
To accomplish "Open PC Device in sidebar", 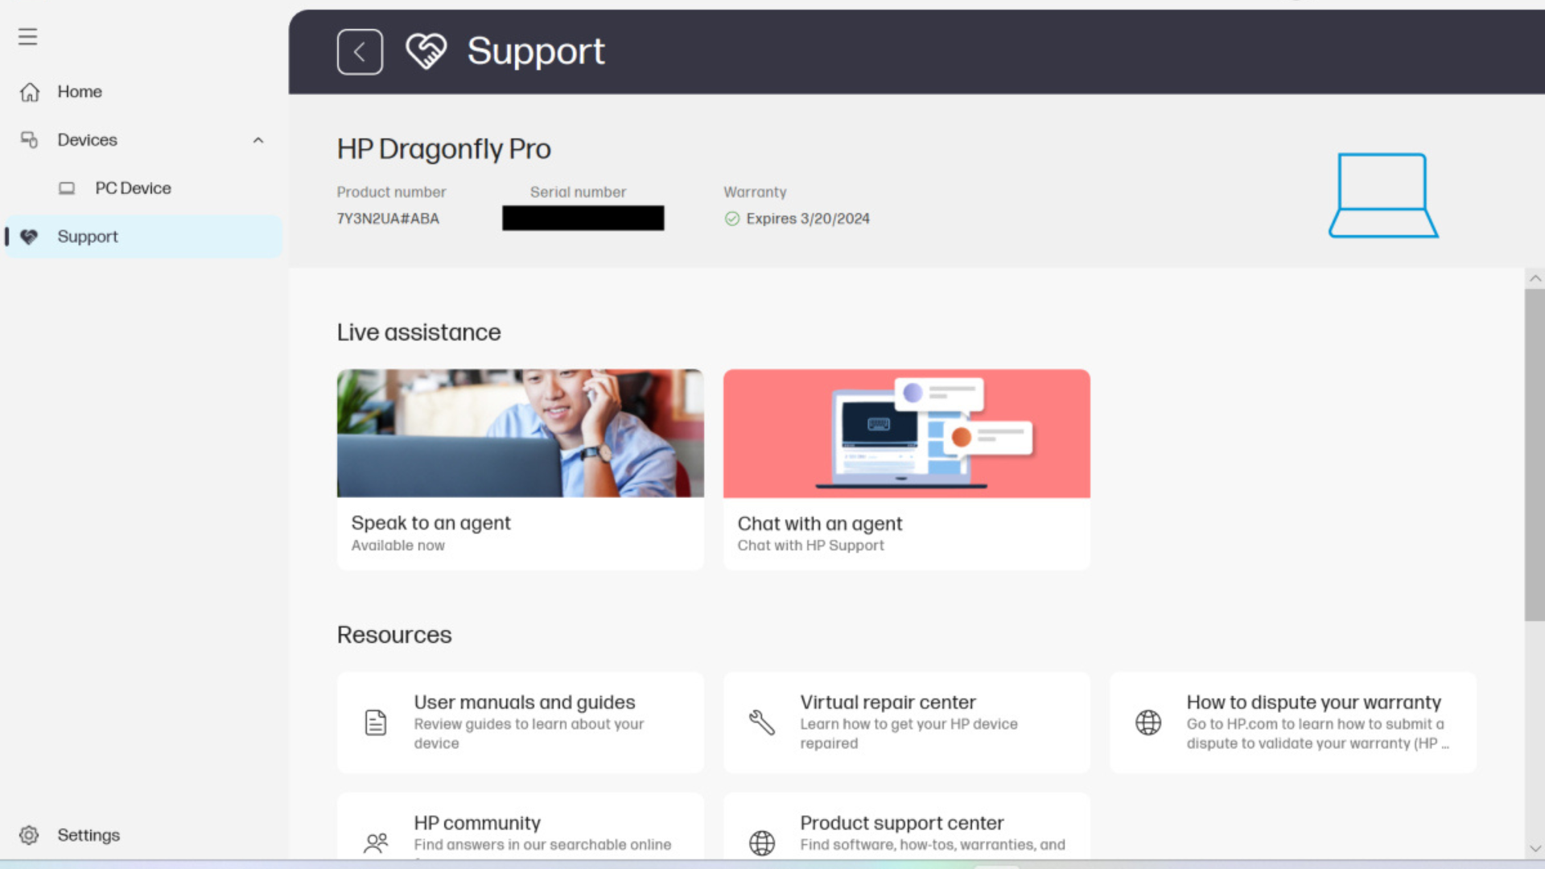I will point(133,188).
